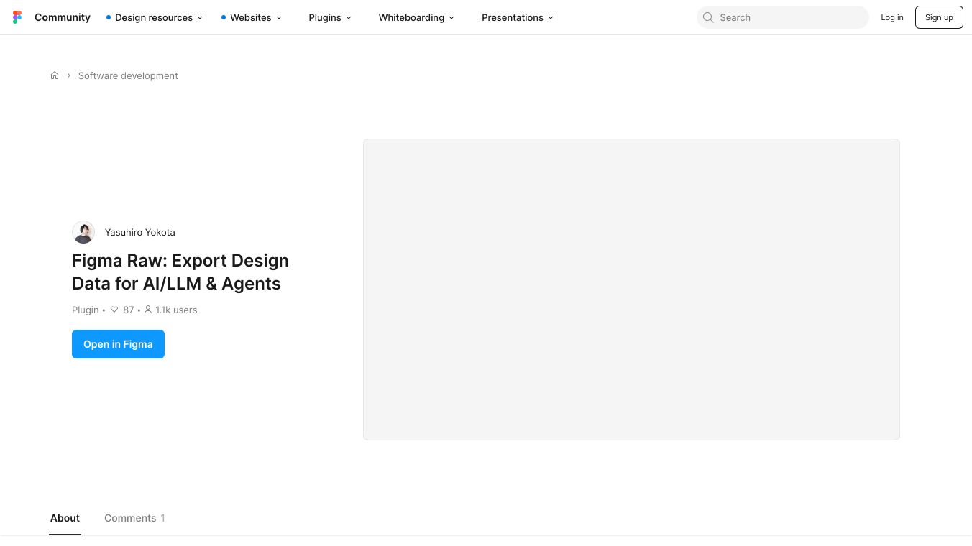The height and width of the screenshot is (546, 972).
Task: Click the plugin preview image placeholder
Action: coord(631,290)
